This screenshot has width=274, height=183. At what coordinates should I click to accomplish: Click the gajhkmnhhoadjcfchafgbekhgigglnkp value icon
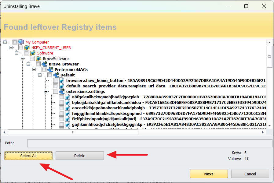tap(68, 124)
